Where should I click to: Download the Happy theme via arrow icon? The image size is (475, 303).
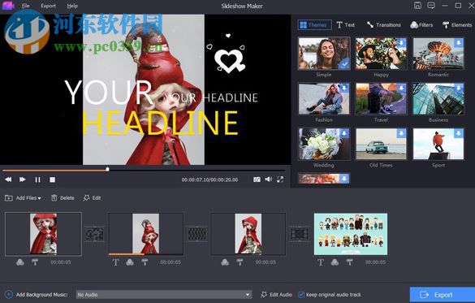click(401, 43)
